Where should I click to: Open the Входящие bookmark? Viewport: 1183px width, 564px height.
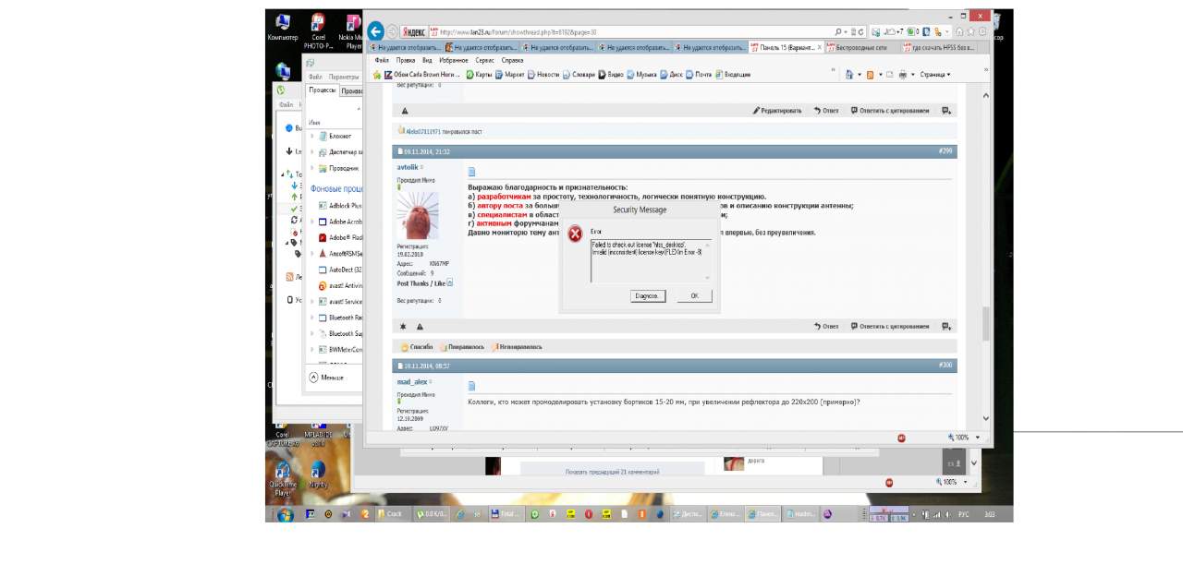click(x=732, y=75)
